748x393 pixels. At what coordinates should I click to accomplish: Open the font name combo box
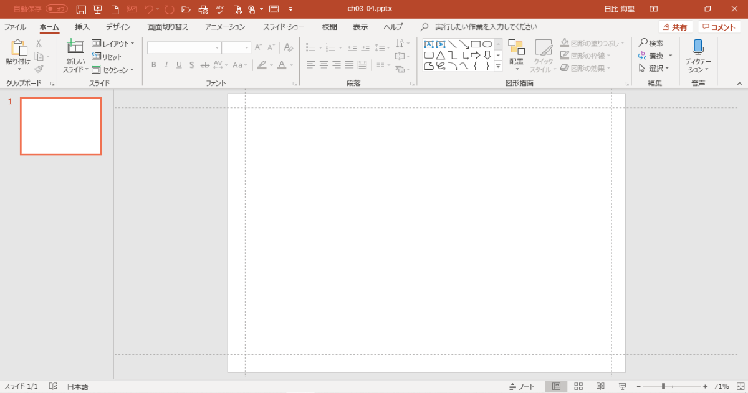click(184, 47)
